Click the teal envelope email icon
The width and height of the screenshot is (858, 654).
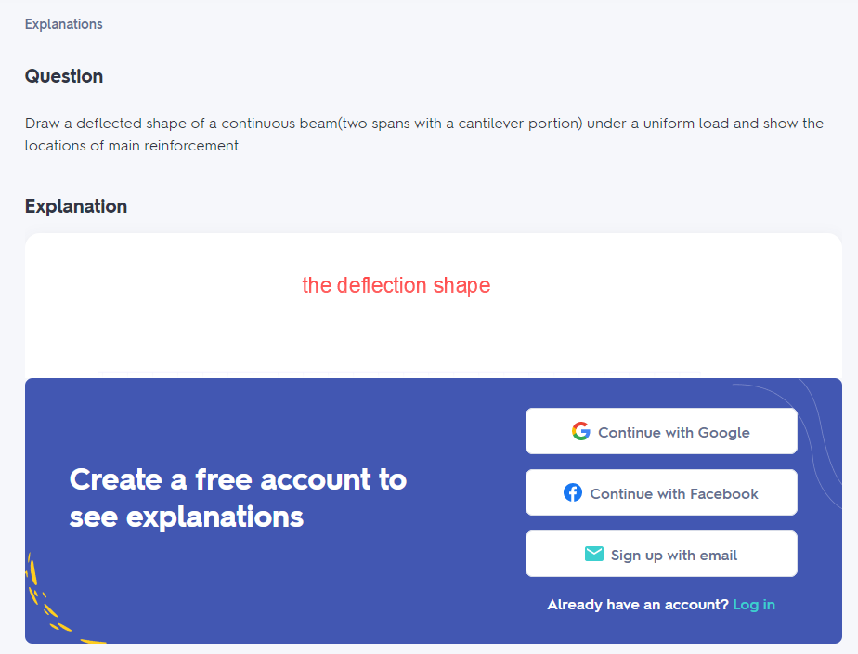point(593,554)
